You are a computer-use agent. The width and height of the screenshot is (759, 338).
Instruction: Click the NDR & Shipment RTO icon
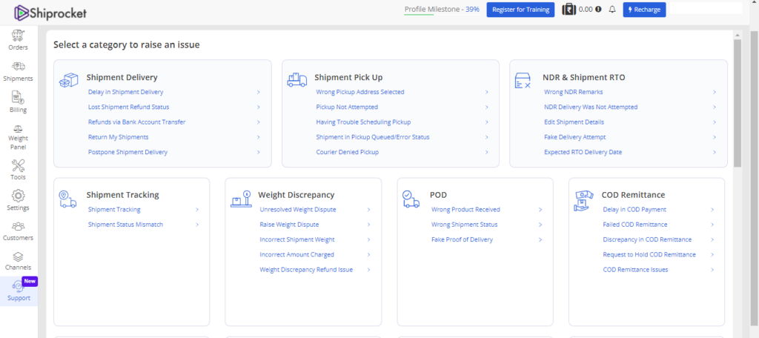(523, 81)
